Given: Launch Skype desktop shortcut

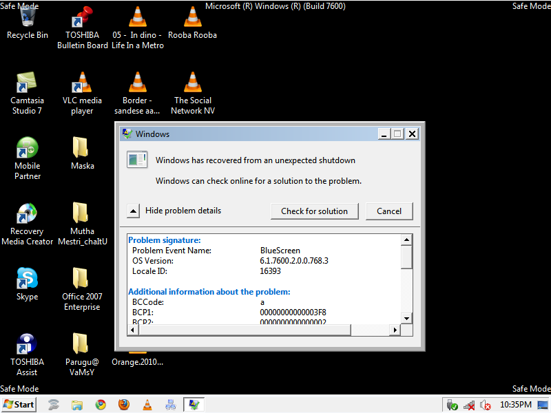Looking at the screenshot, I should [x=27, y=284].
